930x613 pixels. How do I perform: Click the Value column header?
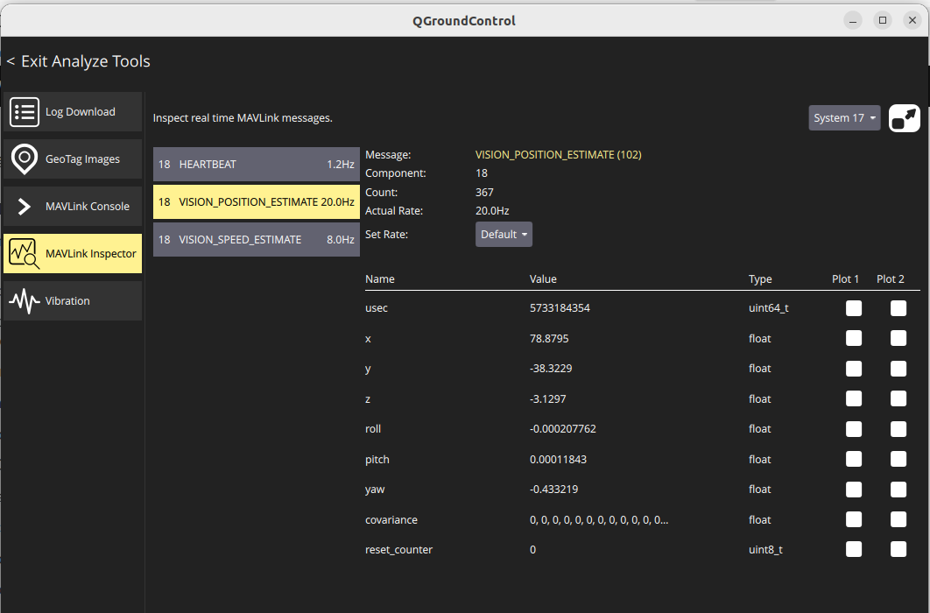coord(543,278)
